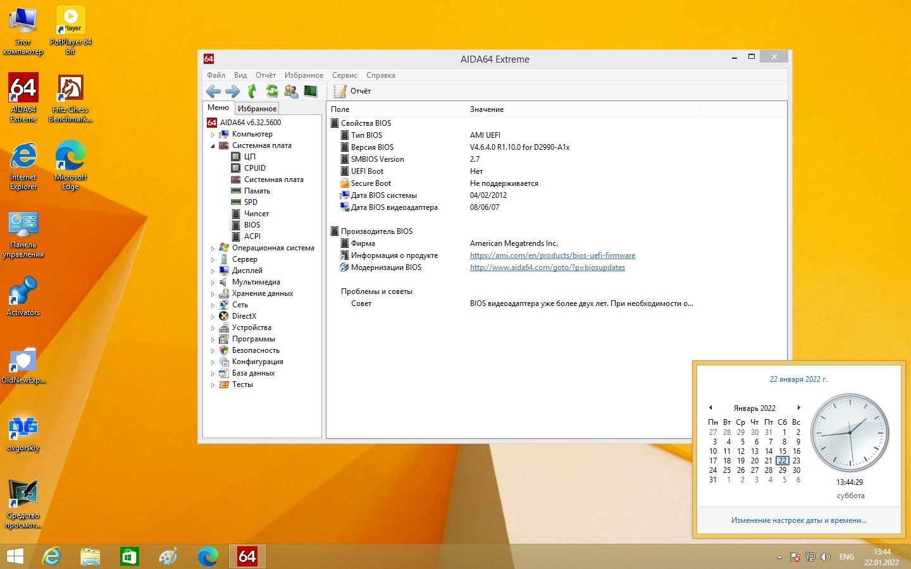Go to the previous month in the calendar
This screenshot has width=911, height=569.
point(710,408)
